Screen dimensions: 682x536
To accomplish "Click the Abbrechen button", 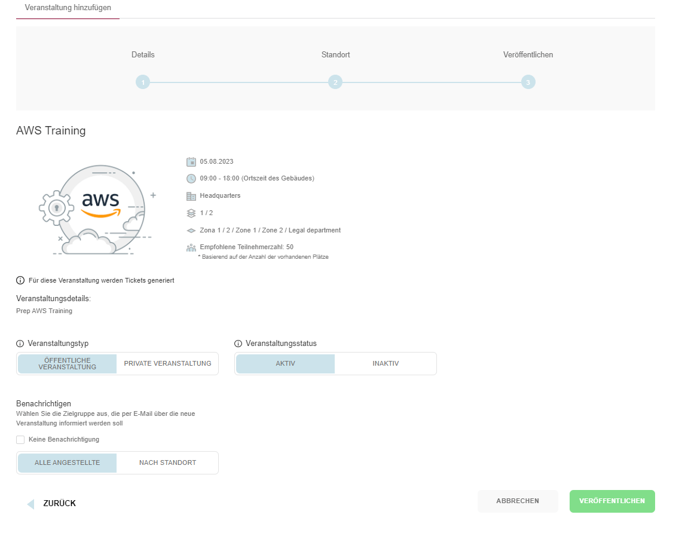I will (x=517, y=501).
